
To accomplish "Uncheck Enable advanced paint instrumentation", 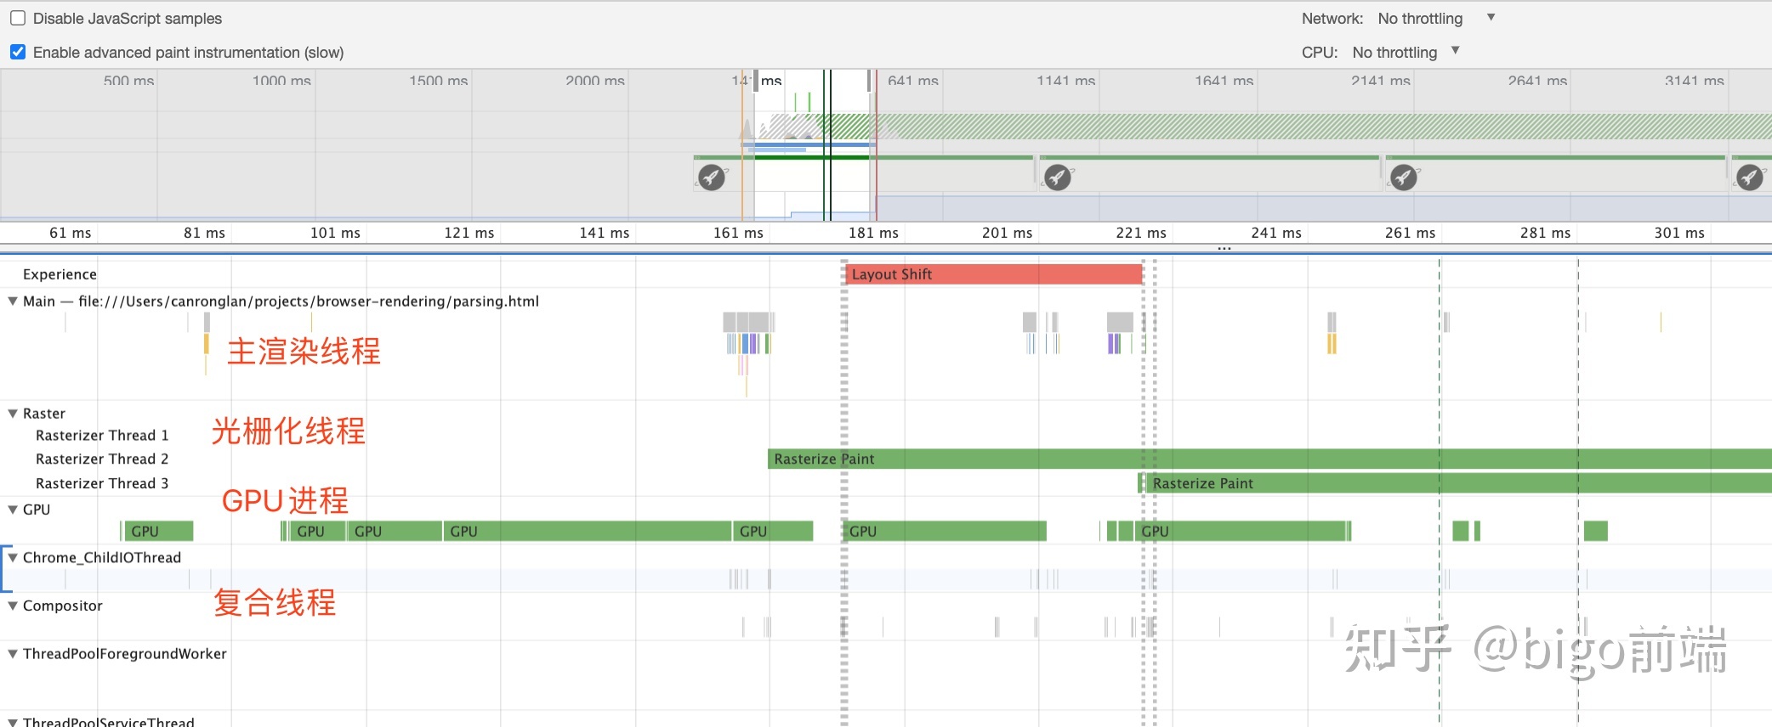I will point(18,52).
